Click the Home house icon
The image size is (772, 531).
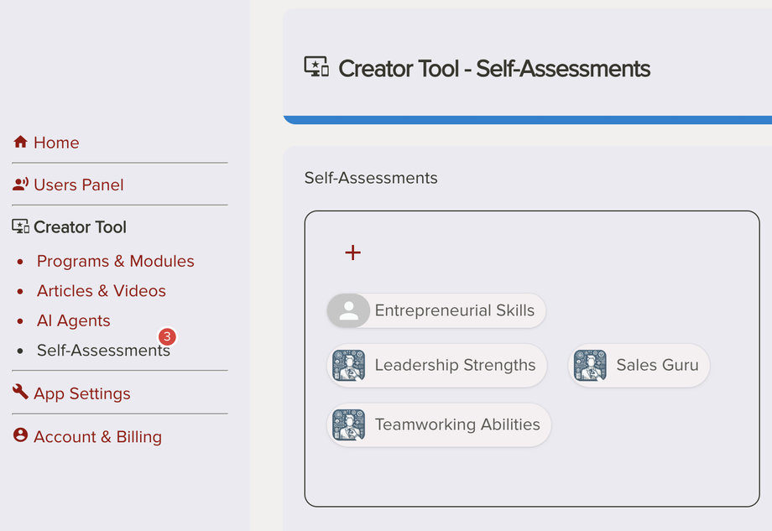(x=21, y=143)
